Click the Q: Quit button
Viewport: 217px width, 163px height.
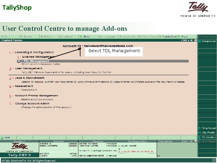point(8,138)
